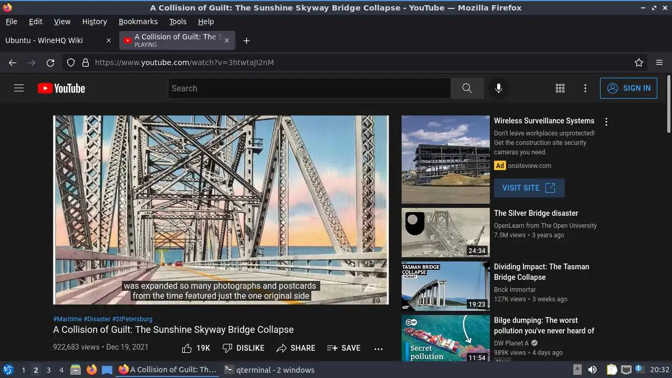The width and height of the screenshot is (672, 378).
Task: Open the DW Planet A channel link
Action: (511, 343)
